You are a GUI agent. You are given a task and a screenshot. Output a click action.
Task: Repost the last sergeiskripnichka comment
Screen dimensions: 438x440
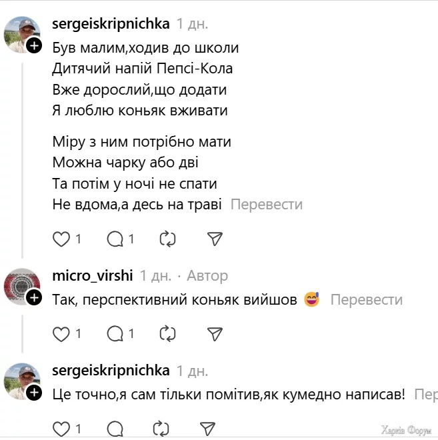pyautogui.click(x=161, y=428)
